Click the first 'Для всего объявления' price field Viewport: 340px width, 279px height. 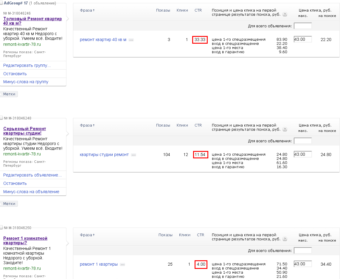click(302, 26)
